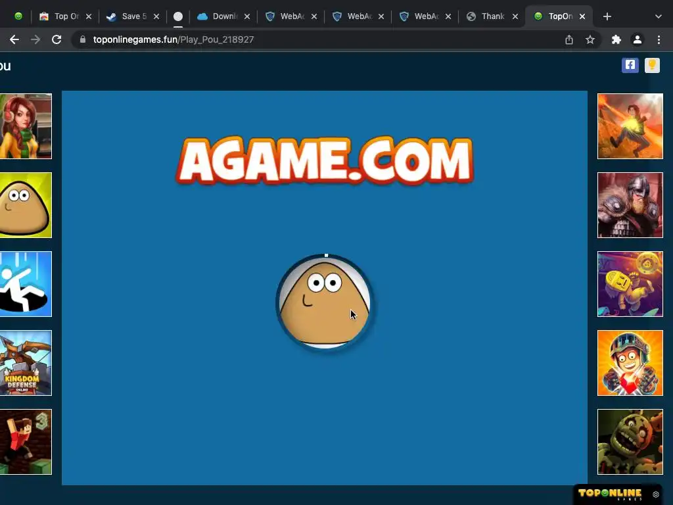Viewport: 673px width, 505px height.
Task: Switch to the Save 5 Steam tab
Action: pos(132,16)
